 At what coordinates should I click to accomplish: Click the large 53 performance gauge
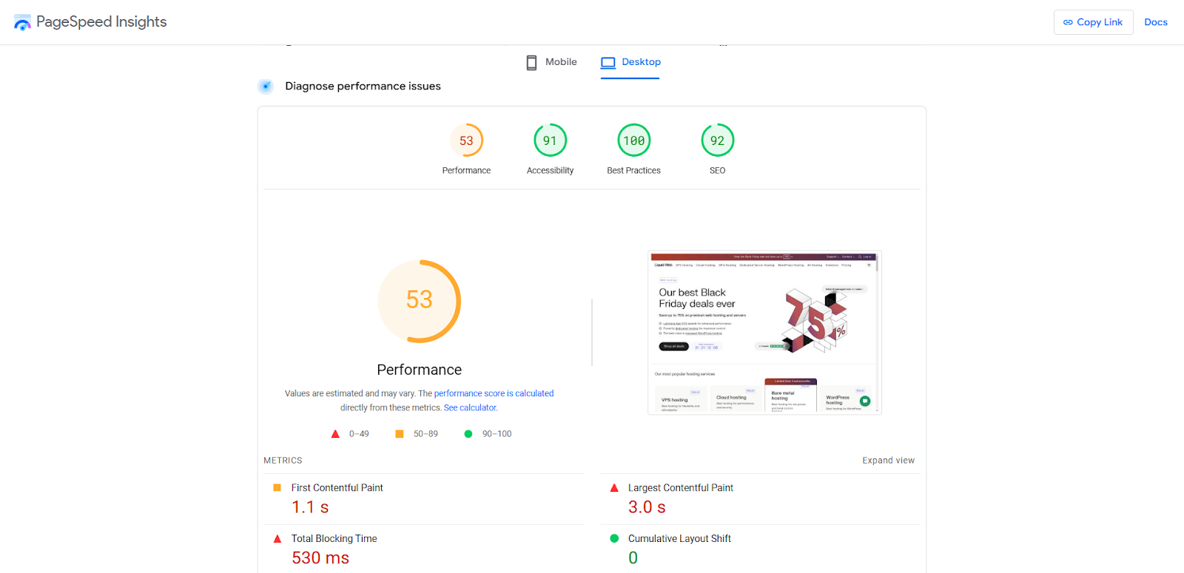pos(420,301)
